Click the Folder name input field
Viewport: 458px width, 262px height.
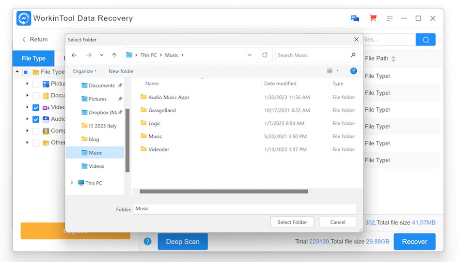coord(245,209)
